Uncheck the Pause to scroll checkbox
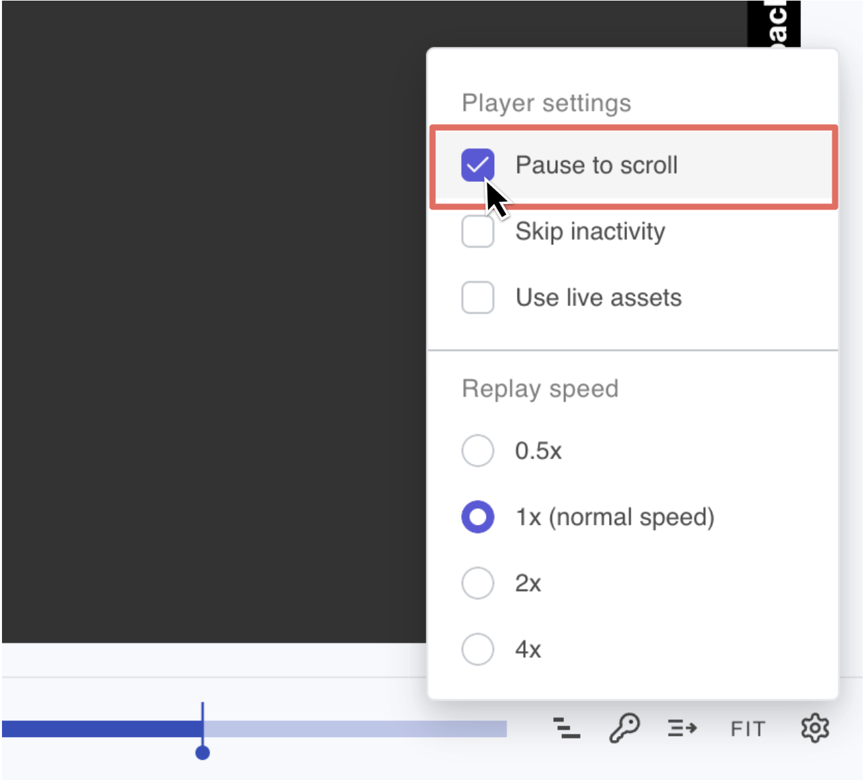This screenshot has width=866, height=780. coord(478,165)
